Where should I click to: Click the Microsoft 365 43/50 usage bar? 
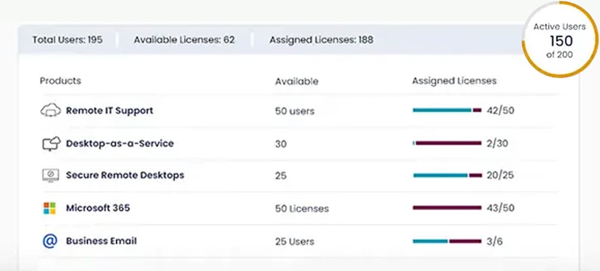click(447, 208)
